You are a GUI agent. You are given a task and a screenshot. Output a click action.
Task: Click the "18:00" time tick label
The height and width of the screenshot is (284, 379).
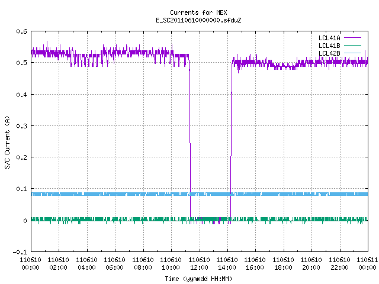pos(283,267)
